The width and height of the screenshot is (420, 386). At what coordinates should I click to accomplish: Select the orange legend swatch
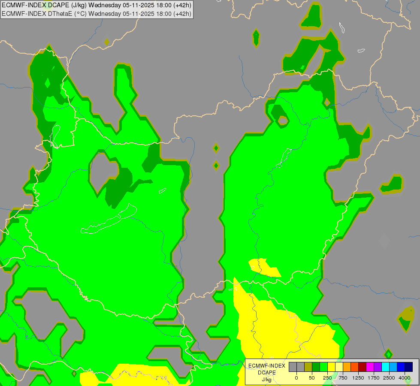pos(347,367)
